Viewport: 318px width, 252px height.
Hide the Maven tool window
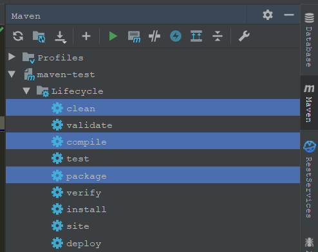[x=289, y=15]
